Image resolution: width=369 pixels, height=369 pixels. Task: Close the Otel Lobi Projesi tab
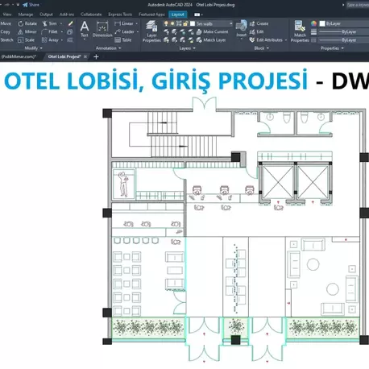85,56
